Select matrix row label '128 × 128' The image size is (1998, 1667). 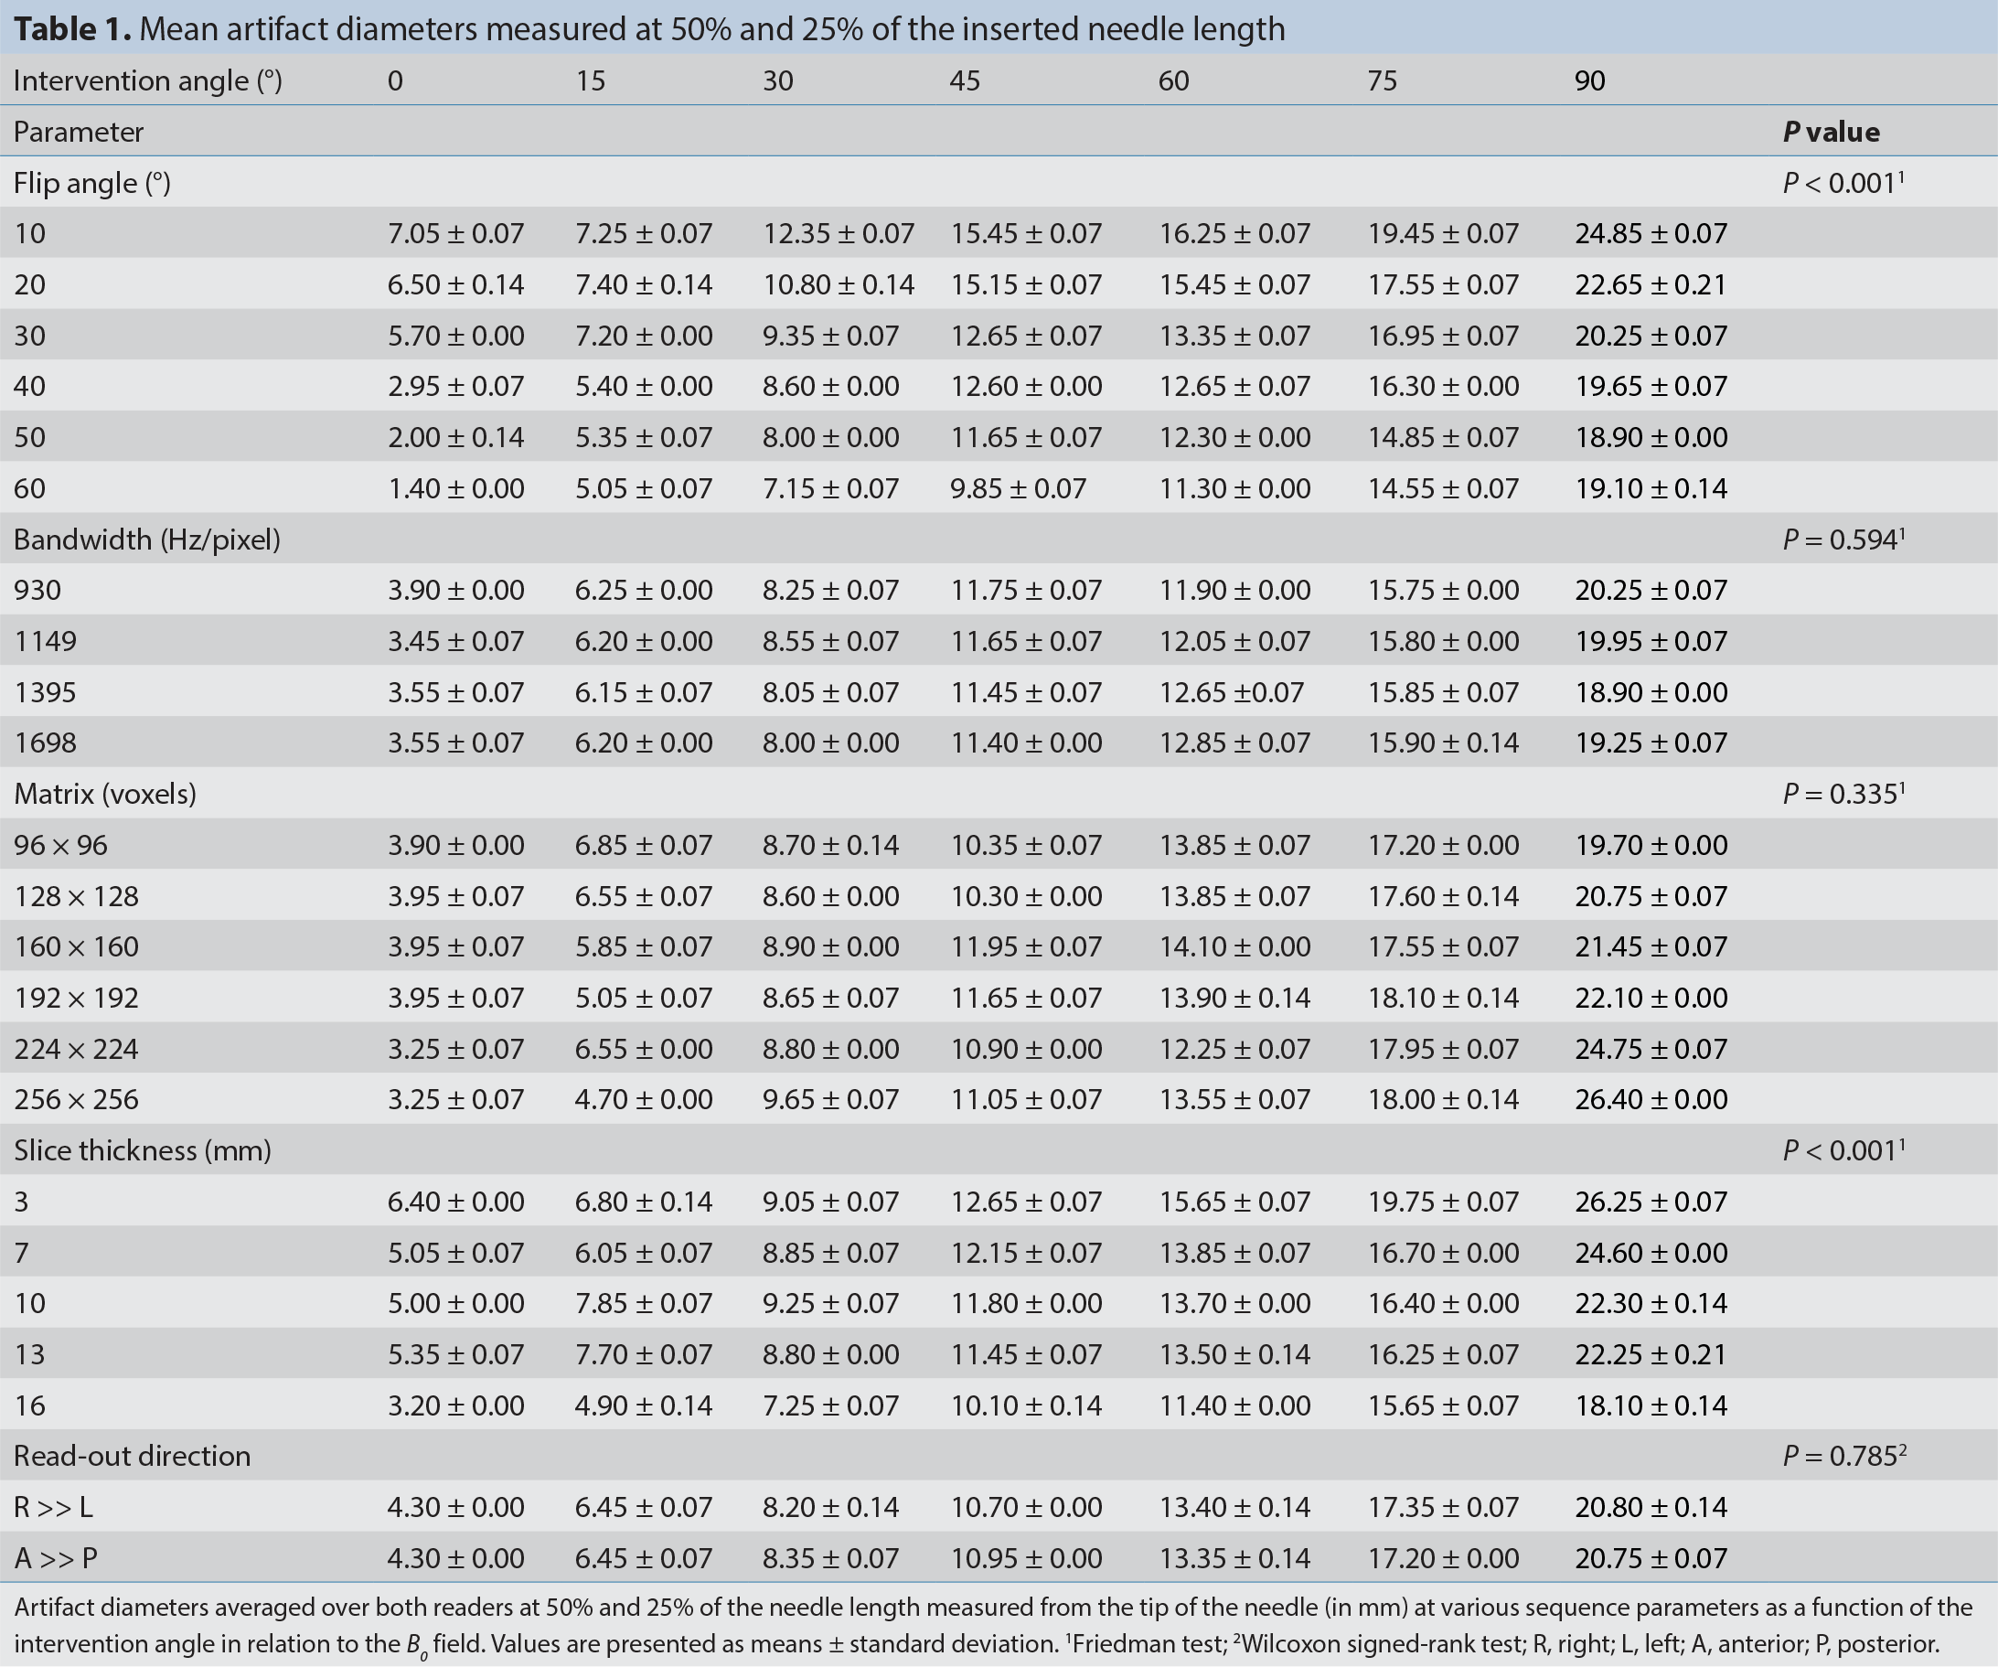pos(76,896)
